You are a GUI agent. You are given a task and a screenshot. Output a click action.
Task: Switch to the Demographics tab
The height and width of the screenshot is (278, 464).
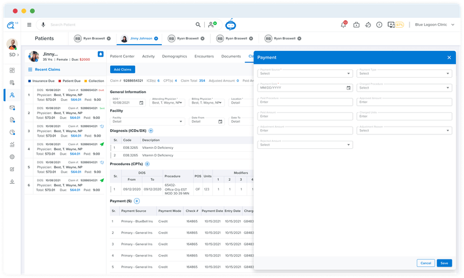click(174, 57)
